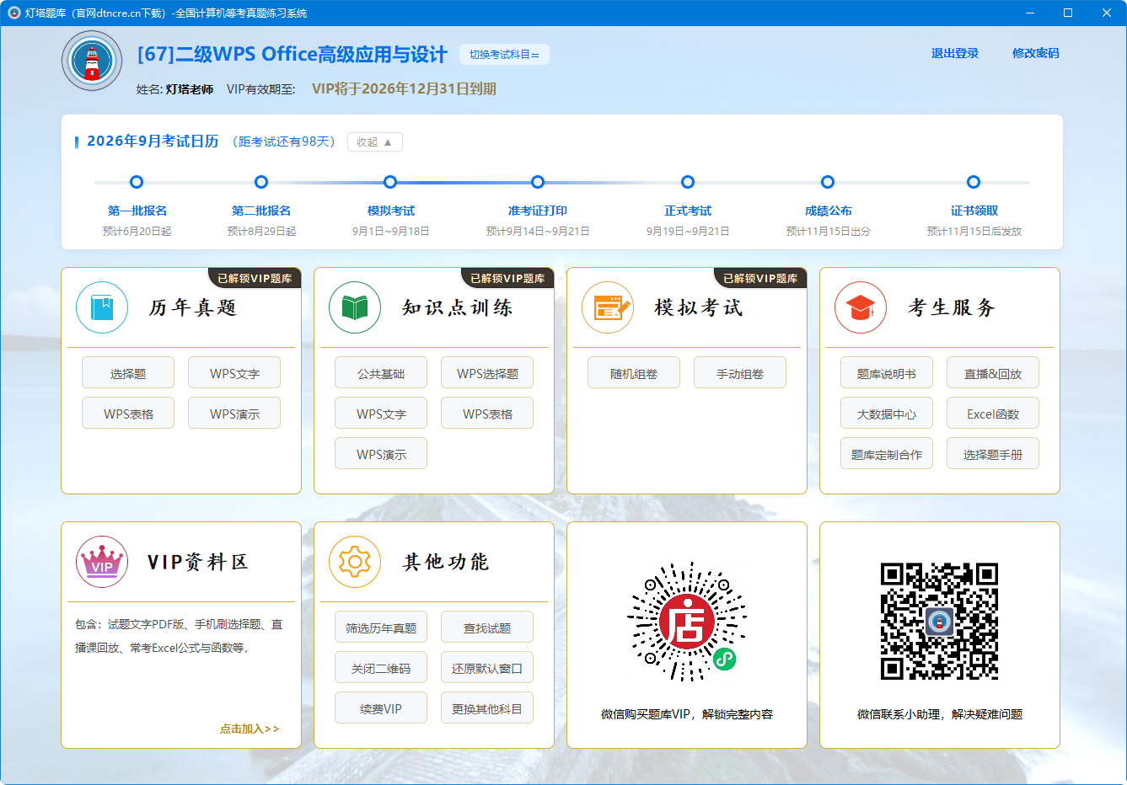The height and width of the screenshot is (785, 1127).
Task: Click 更换其他科目 button
Action: 487,708
